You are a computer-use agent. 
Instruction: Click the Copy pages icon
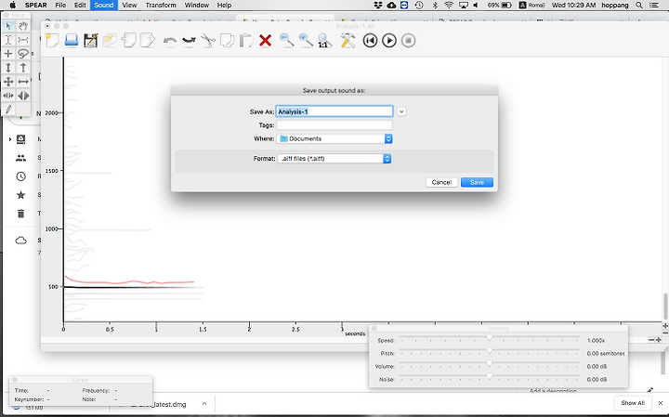(227, 41)
